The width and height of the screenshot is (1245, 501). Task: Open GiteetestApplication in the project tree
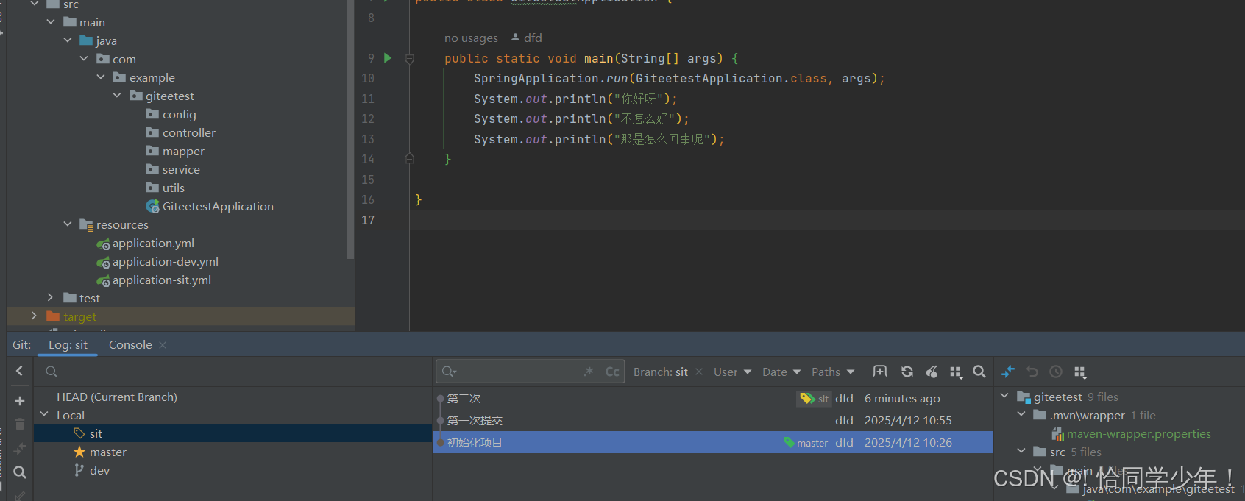[x=218, y=207]
